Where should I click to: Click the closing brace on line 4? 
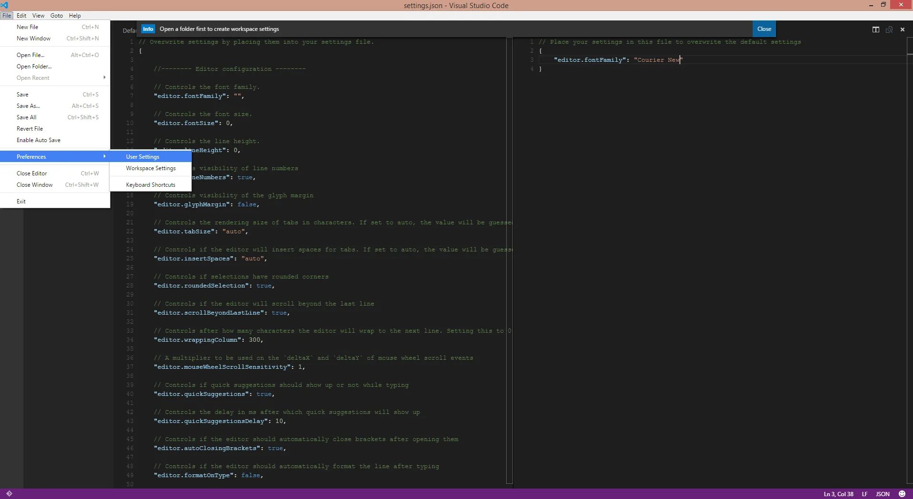pyautogui.click(x=540, y=69)
